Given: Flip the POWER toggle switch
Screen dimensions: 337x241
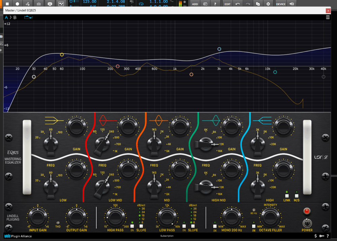Looking at the screenshot, I should click(x=307, y=223).
